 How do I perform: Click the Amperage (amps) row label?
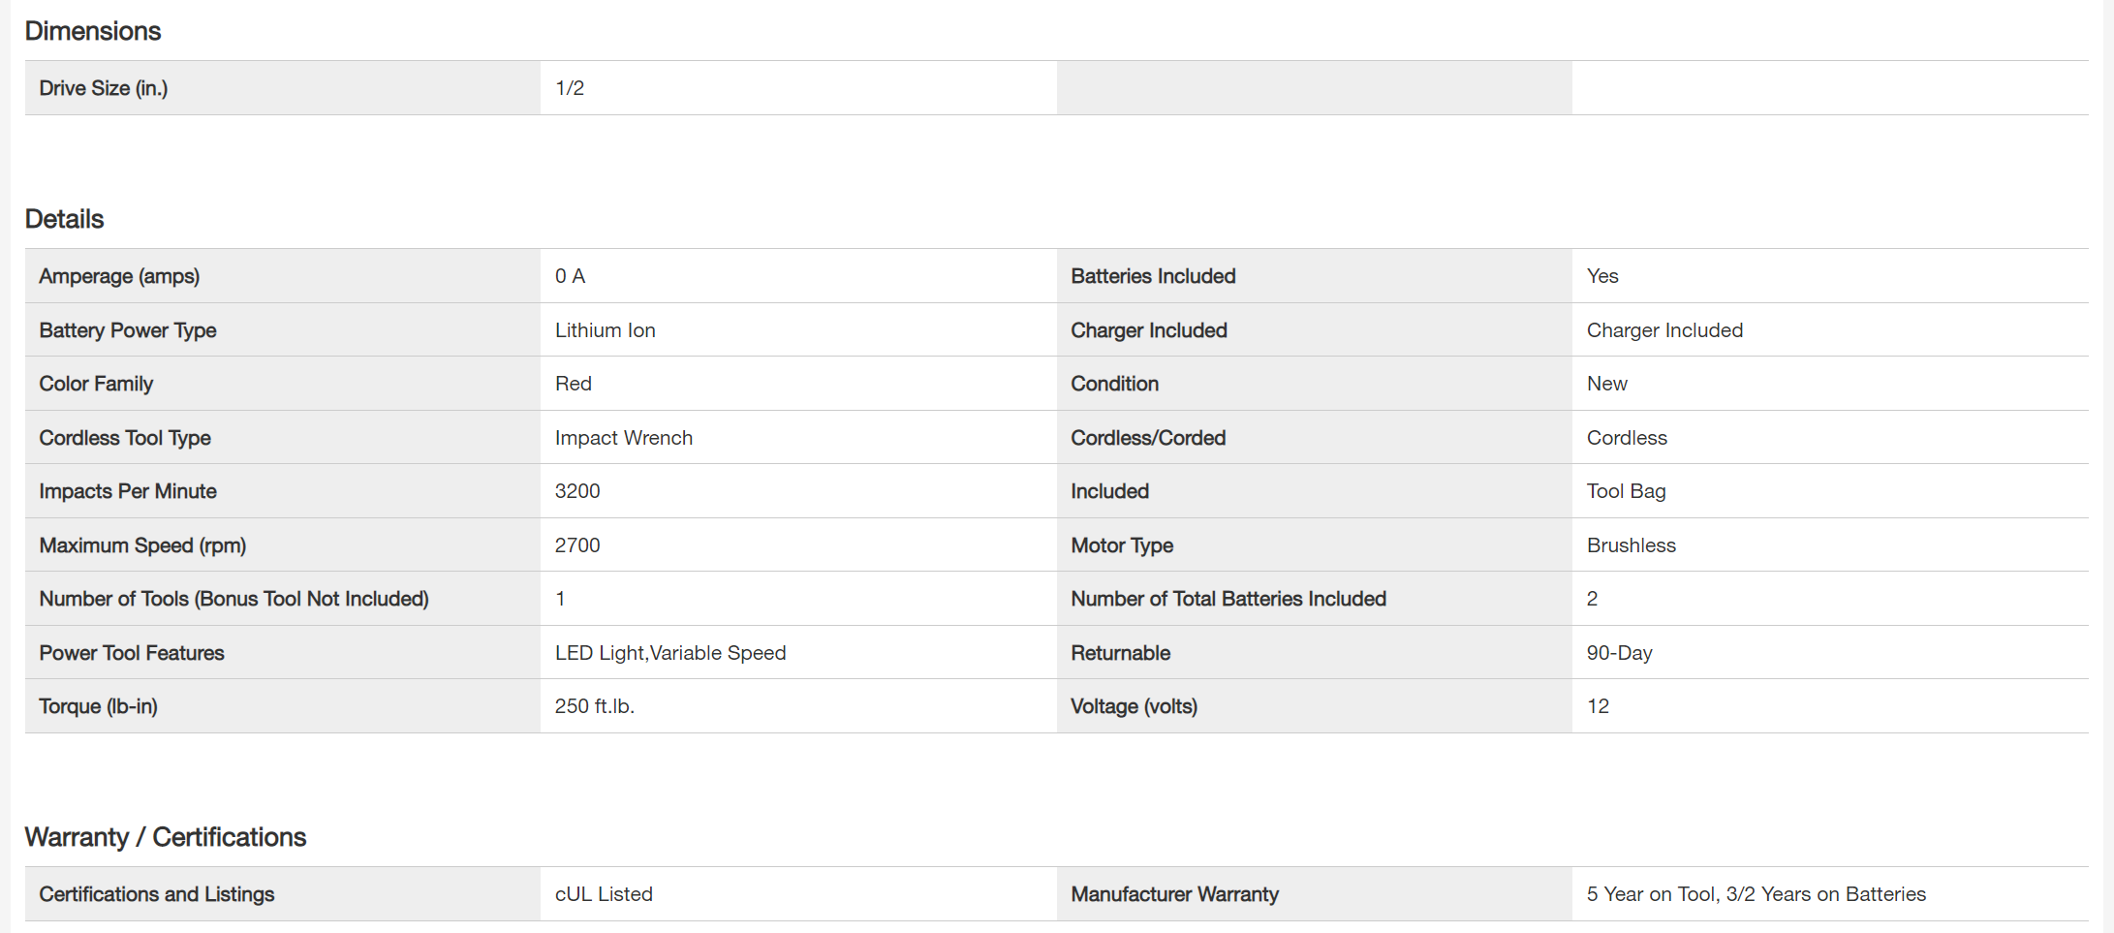coord(119,276)
